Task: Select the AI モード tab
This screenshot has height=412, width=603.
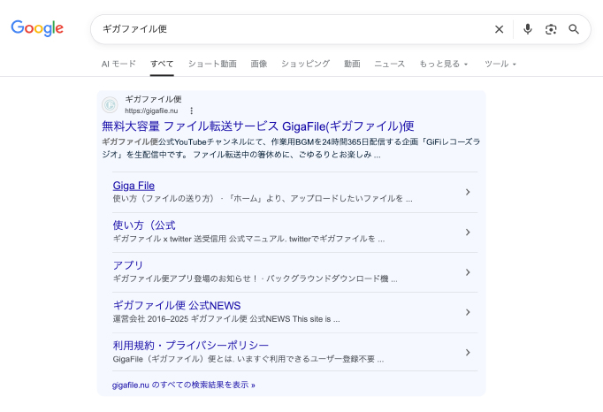Action: [118, 64]
